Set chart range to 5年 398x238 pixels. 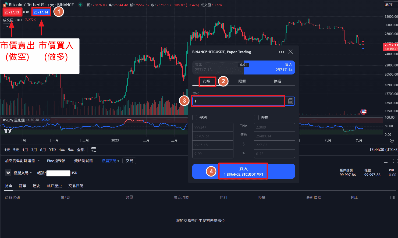pyautogui.click(x=71, y=150)
